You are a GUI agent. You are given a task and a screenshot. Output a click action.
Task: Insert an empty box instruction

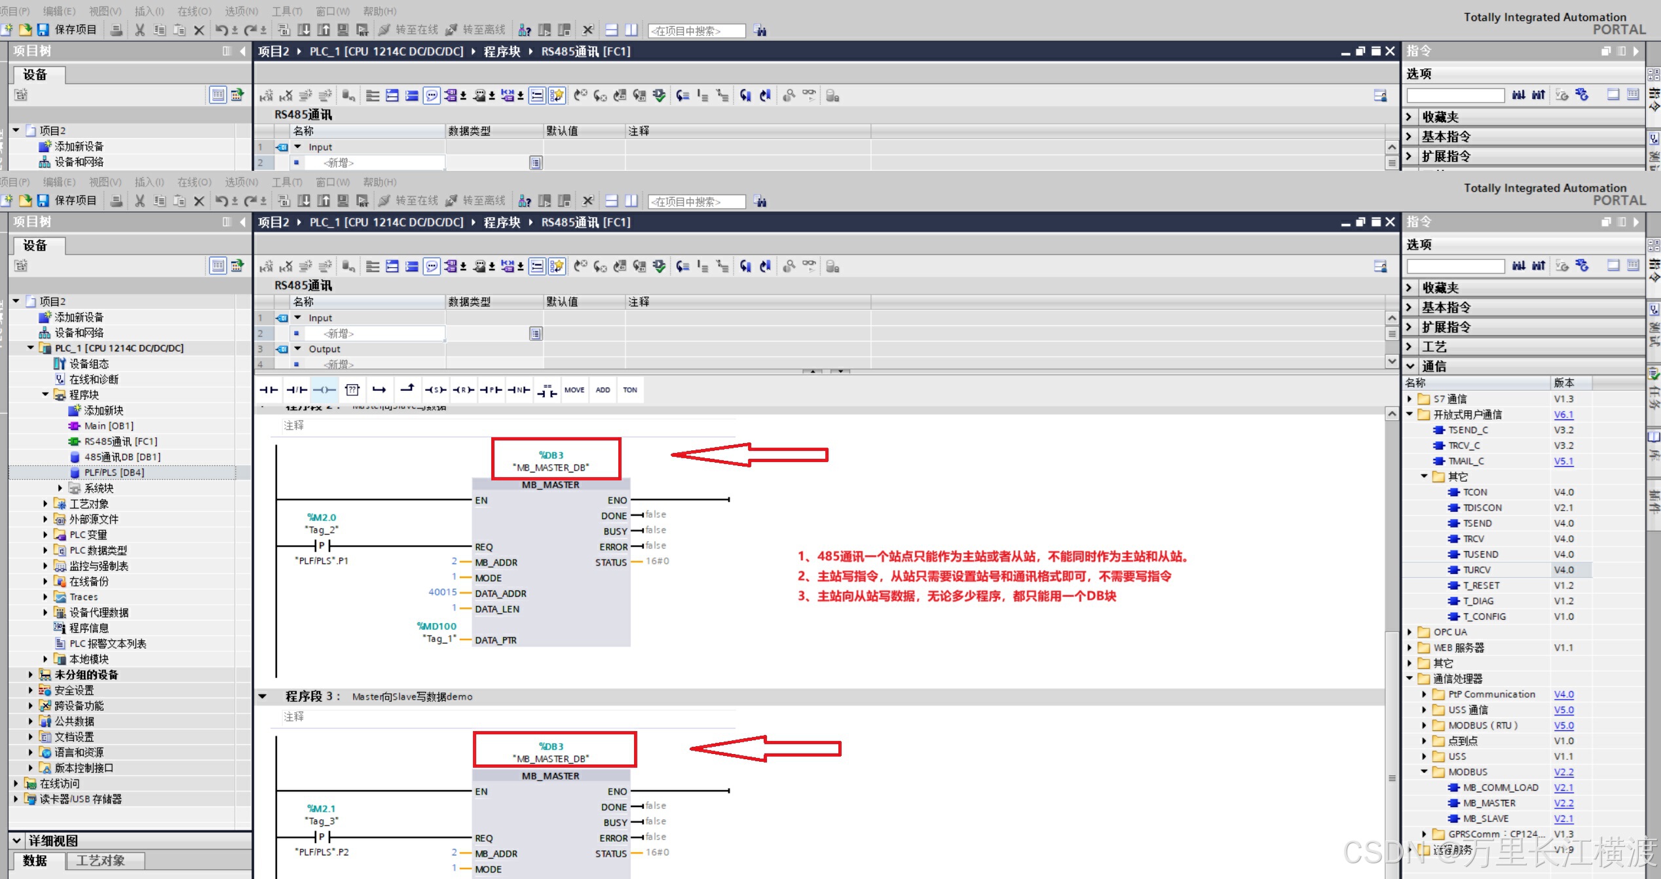click(x=352, y=390)
